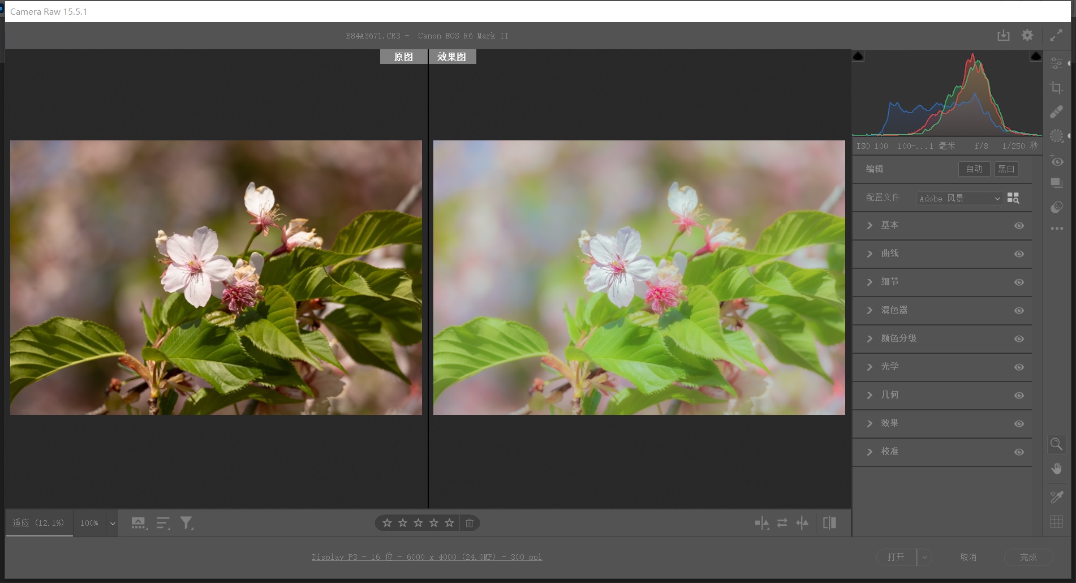The image size is (1076, 583).
Task: Toggle visibility eye for 曲线 panel
Action: pos(1019,254)
